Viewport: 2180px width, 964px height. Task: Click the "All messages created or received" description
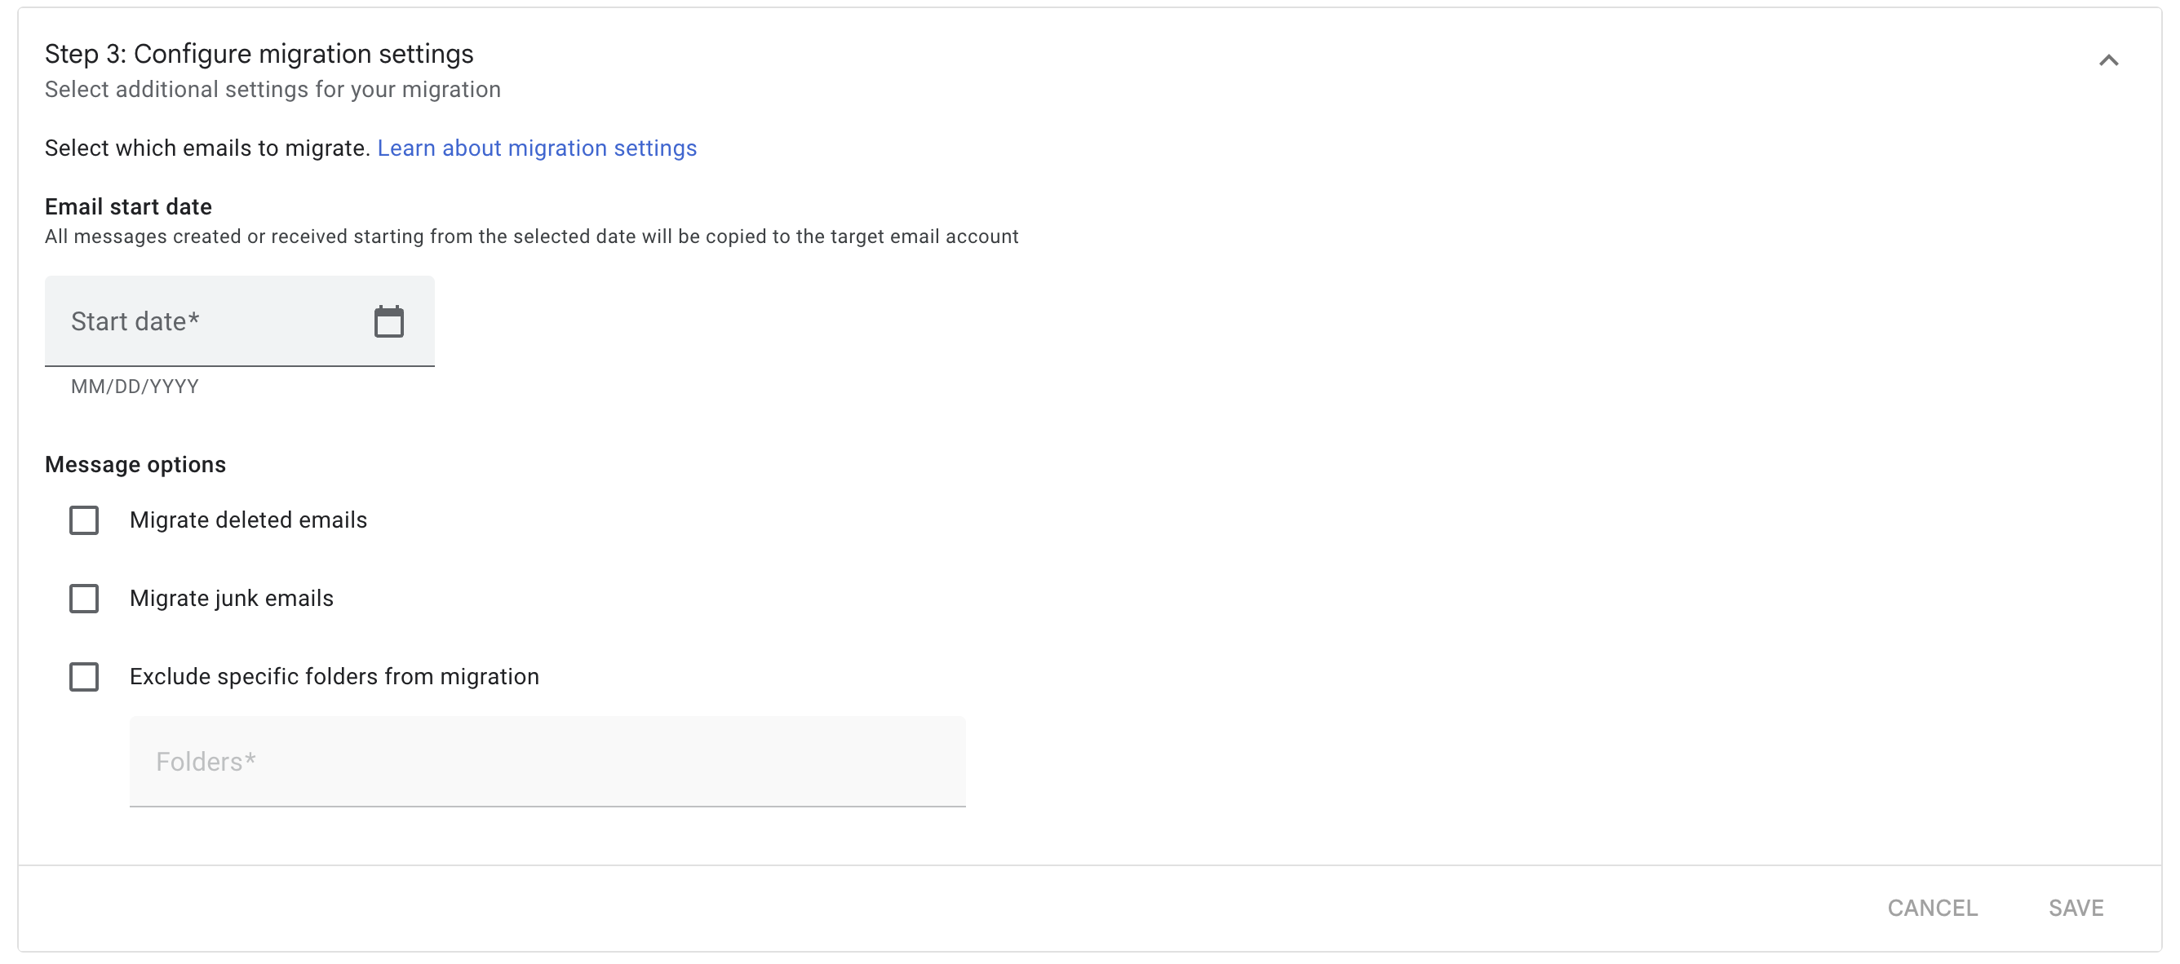pyautogui.click(x=530, y=237)
